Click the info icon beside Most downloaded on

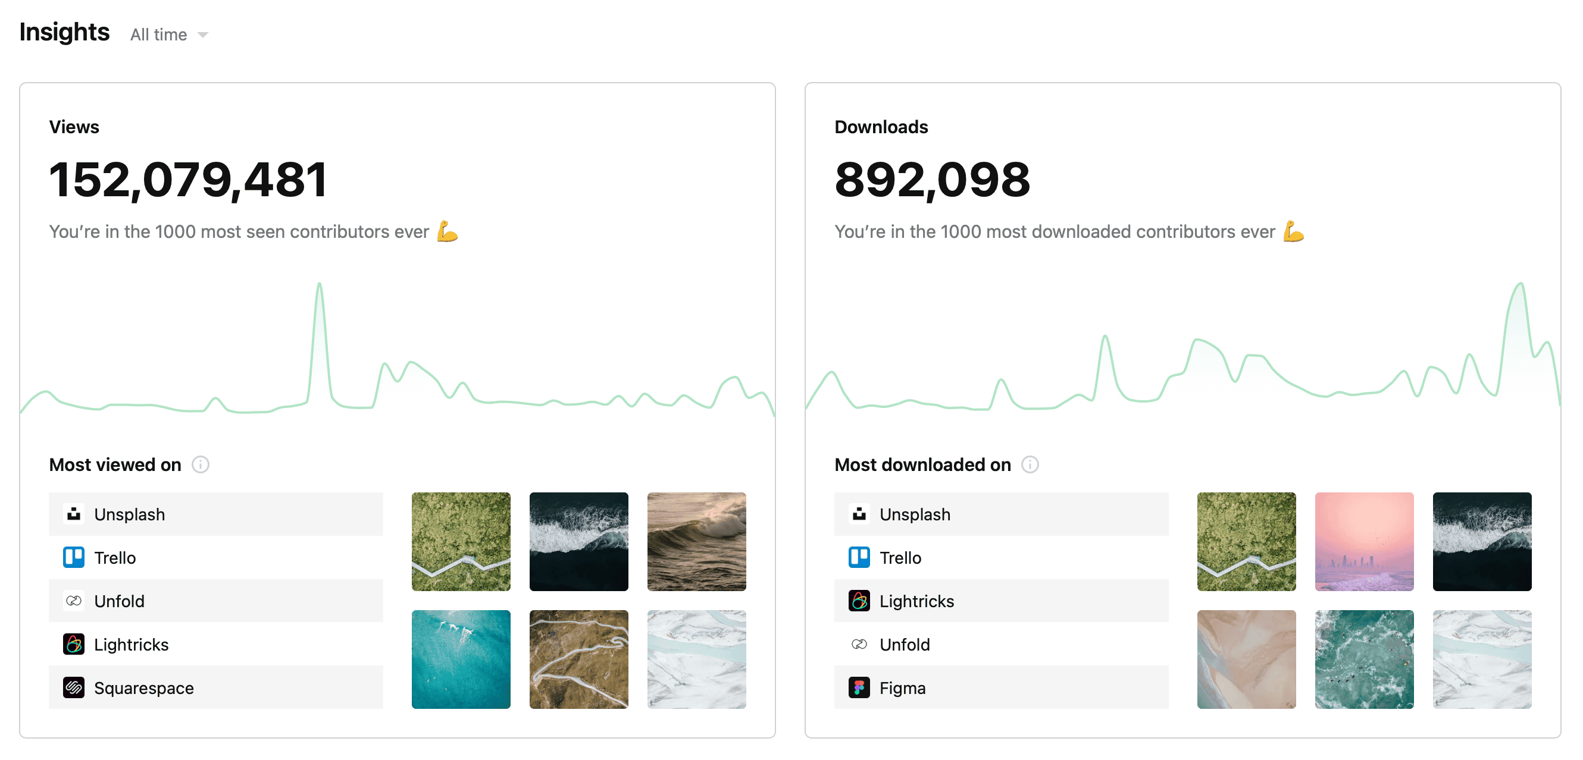tap(1030, 464)
